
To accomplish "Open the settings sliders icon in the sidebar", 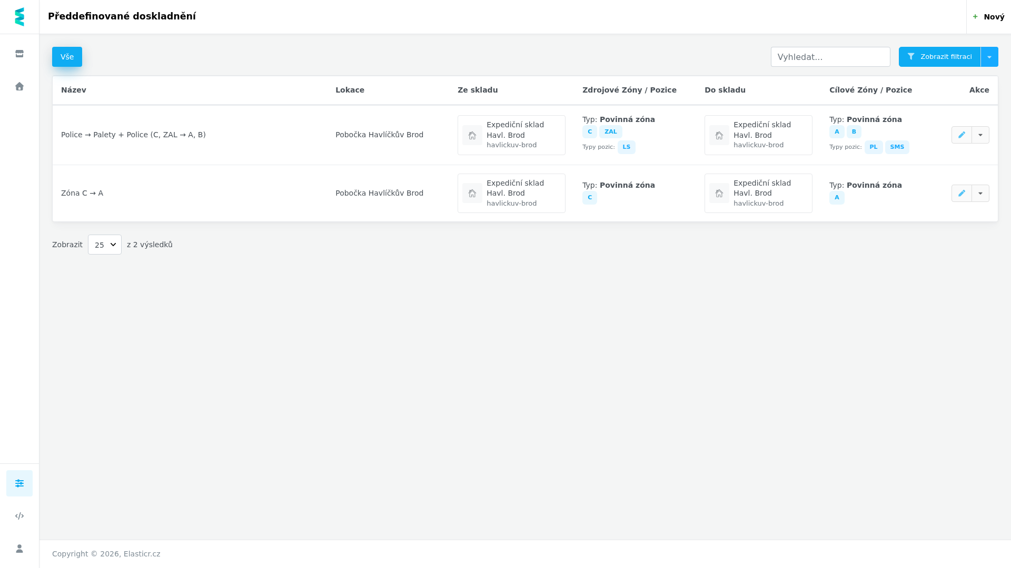I will (19, 483).
